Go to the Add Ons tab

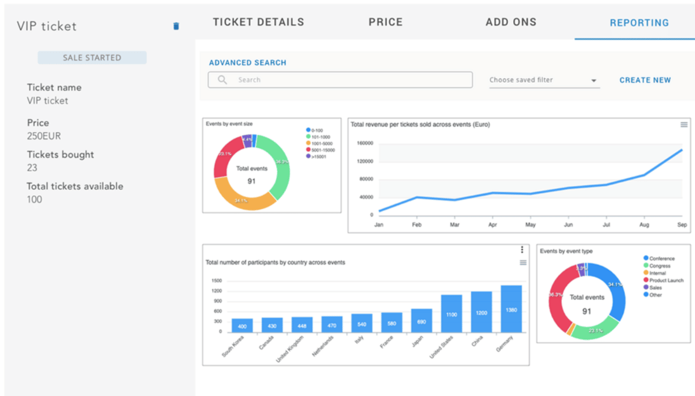click(511, 23)
